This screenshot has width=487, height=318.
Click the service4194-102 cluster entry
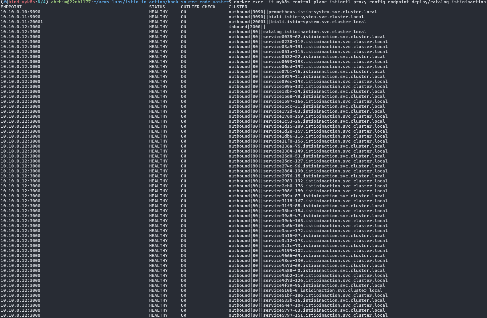coord(308,251)
